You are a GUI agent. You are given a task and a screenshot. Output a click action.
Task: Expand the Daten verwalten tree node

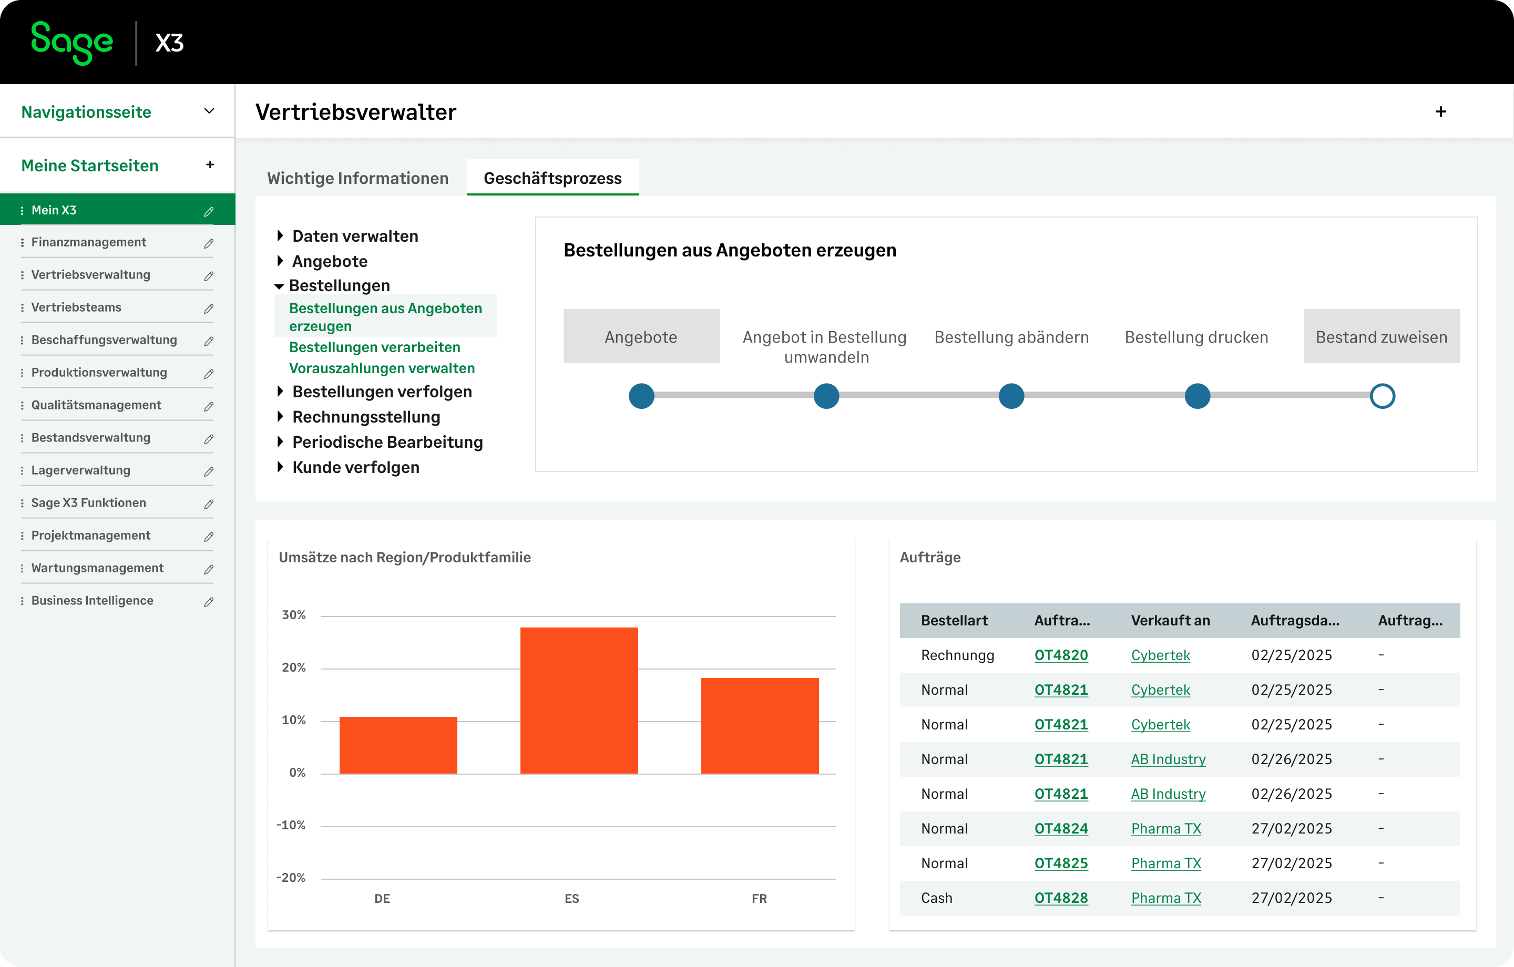[280, 236]
